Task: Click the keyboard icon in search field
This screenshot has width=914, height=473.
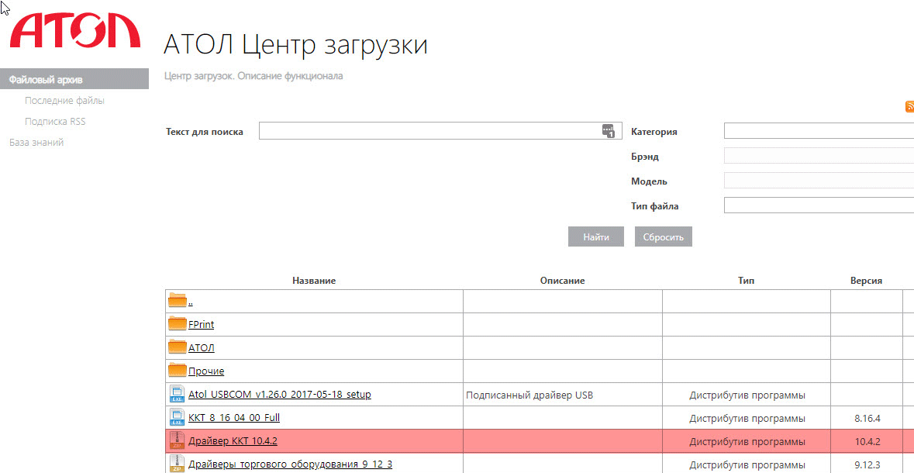Action: click(608, 131)
